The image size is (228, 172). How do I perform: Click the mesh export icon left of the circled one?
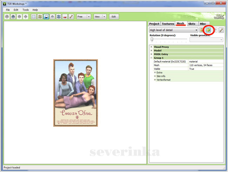pyautogui.click(x=202, y=30)
